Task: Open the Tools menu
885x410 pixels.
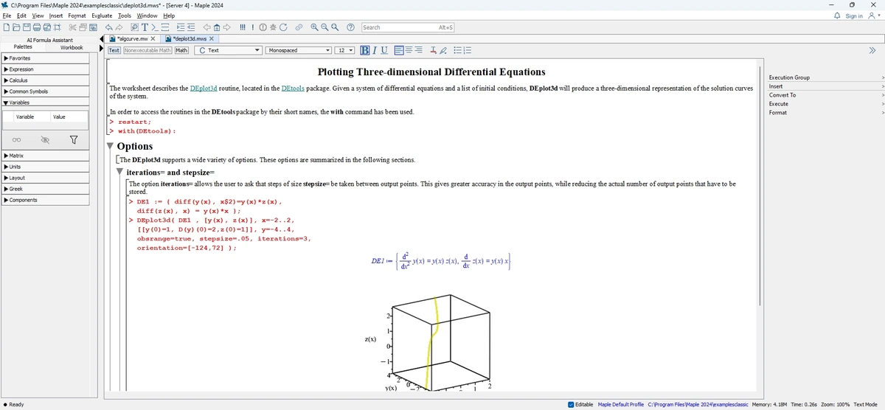Action: tap(125, 15)
